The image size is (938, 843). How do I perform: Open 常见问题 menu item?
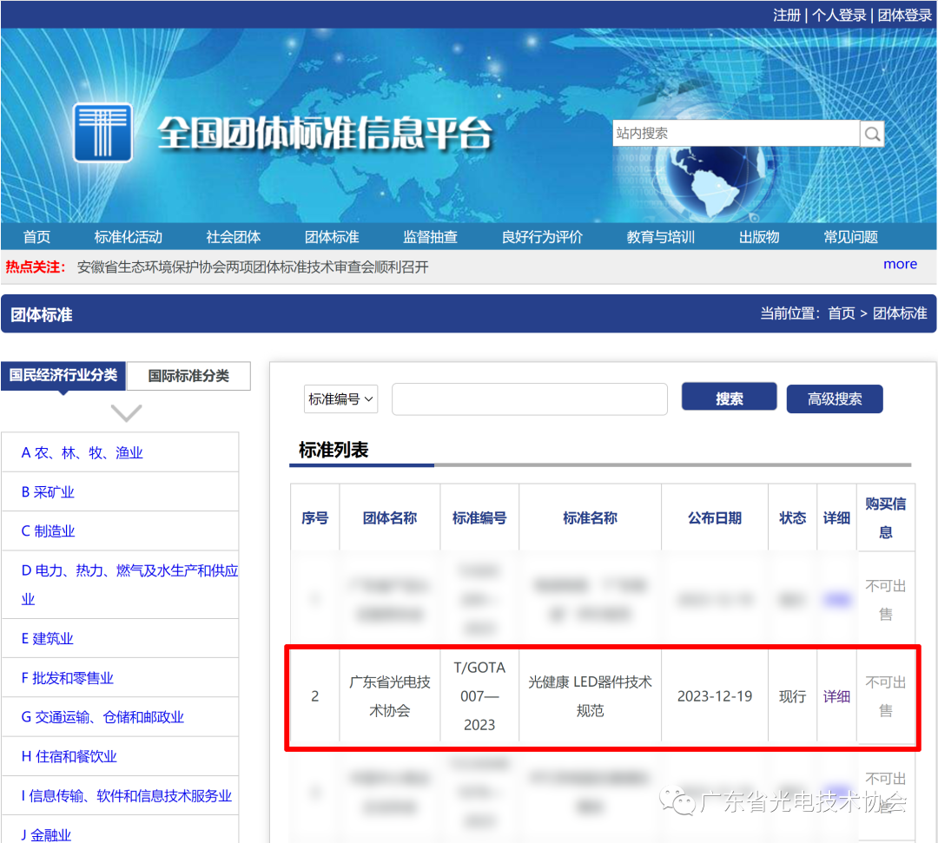click(x=850, y=237)
